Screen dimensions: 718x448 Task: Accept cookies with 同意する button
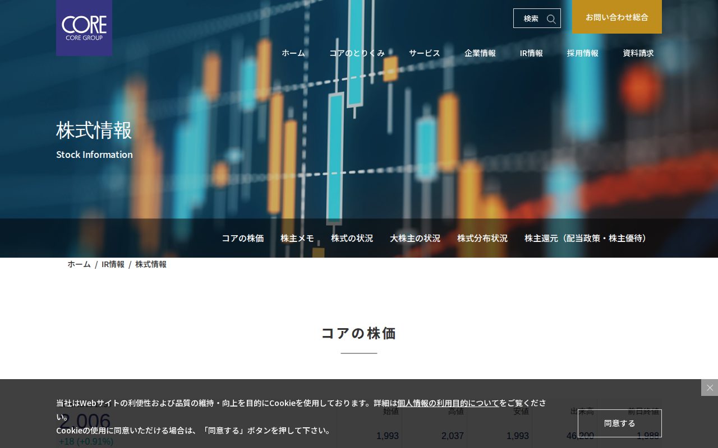[x=620, y=423]
